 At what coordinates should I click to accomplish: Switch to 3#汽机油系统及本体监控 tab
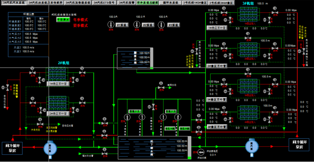tap(45, 3)
